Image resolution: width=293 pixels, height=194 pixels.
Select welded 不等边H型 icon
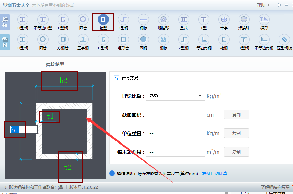coord(43,19)
